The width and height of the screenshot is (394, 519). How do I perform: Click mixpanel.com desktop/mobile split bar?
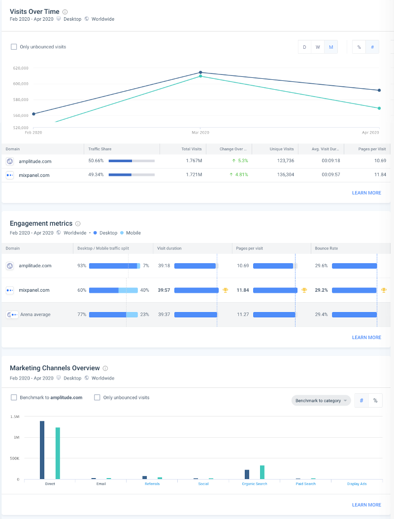tap(113, 290)
